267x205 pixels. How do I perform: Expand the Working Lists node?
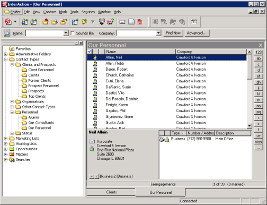(x=6, y=144)
